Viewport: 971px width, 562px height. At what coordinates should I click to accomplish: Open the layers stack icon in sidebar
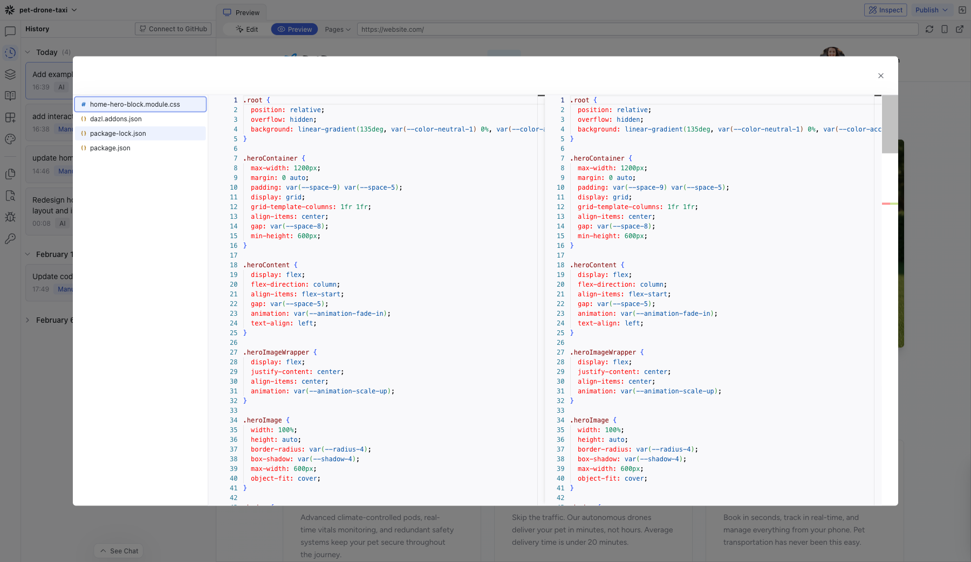click(x=10, y=74)
